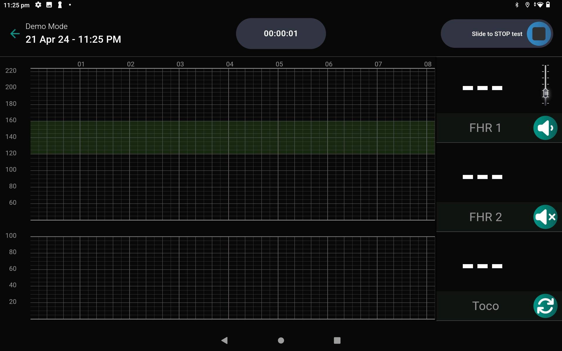Go back using the teal arrow

point(15,34)
